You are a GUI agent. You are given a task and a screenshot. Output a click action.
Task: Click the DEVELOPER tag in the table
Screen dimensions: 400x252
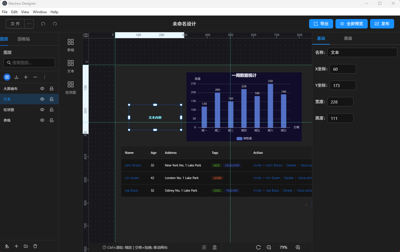232,165
